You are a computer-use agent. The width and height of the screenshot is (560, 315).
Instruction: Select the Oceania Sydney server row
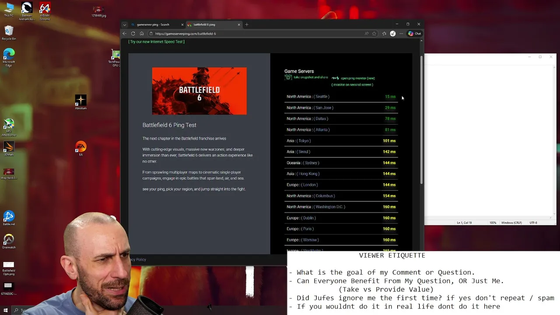coord(341,163)
